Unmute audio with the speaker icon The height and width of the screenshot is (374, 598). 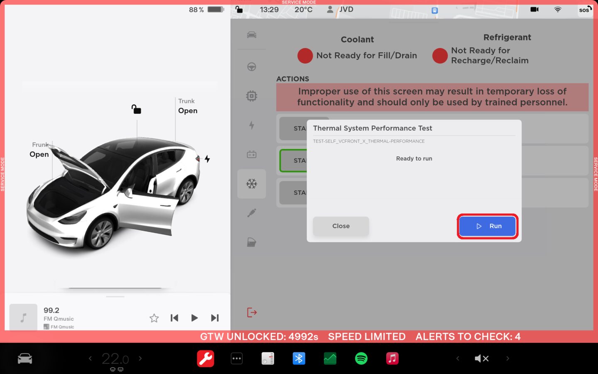tap(481, 358)
